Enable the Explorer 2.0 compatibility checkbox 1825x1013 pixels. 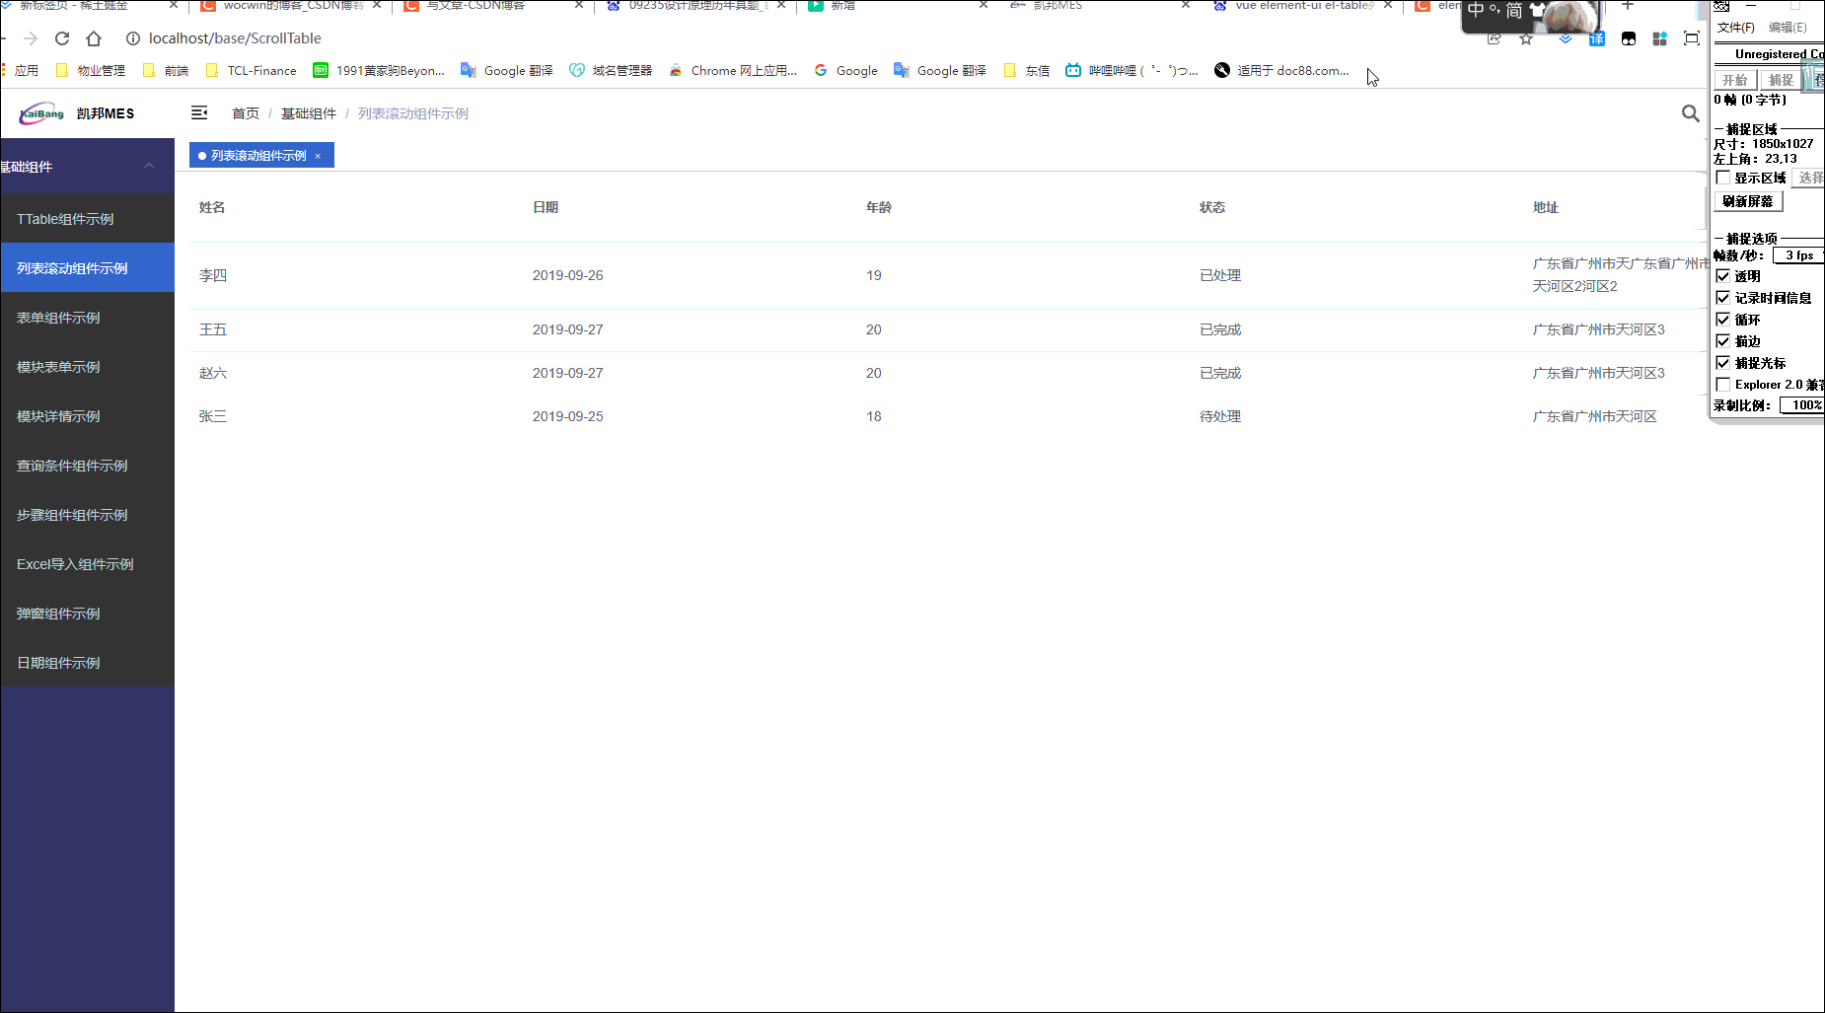1724,384
